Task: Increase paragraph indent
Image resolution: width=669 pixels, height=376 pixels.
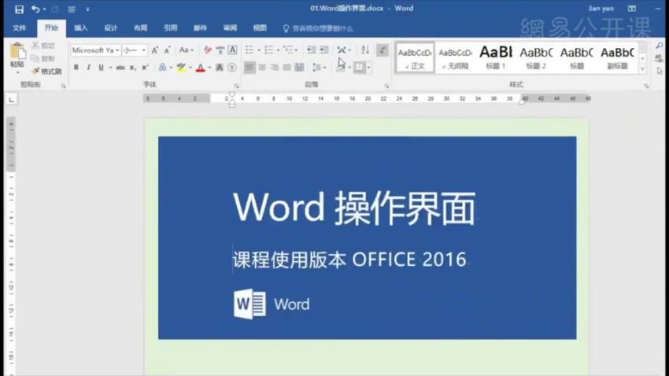Action: 324,50
